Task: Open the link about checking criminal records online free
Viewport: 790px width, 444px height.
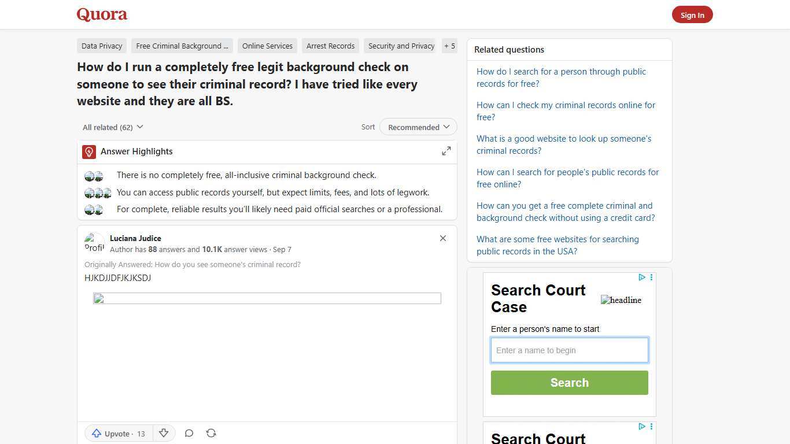Action: 566,111
